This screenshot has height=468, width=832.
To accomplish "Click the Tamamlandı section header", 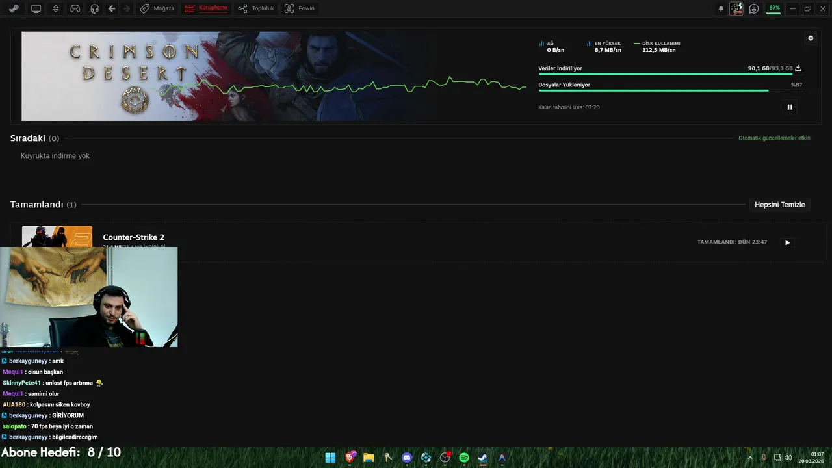I will point(43,205).
